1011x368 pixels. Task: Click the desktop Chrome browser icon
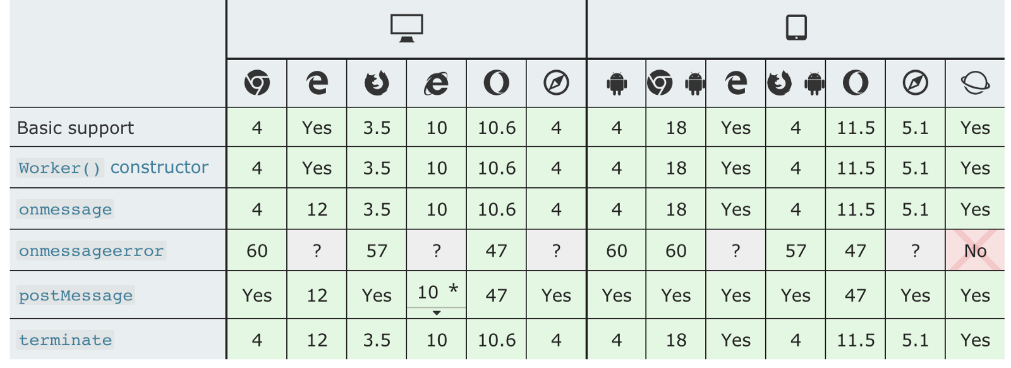pos(257,83)
